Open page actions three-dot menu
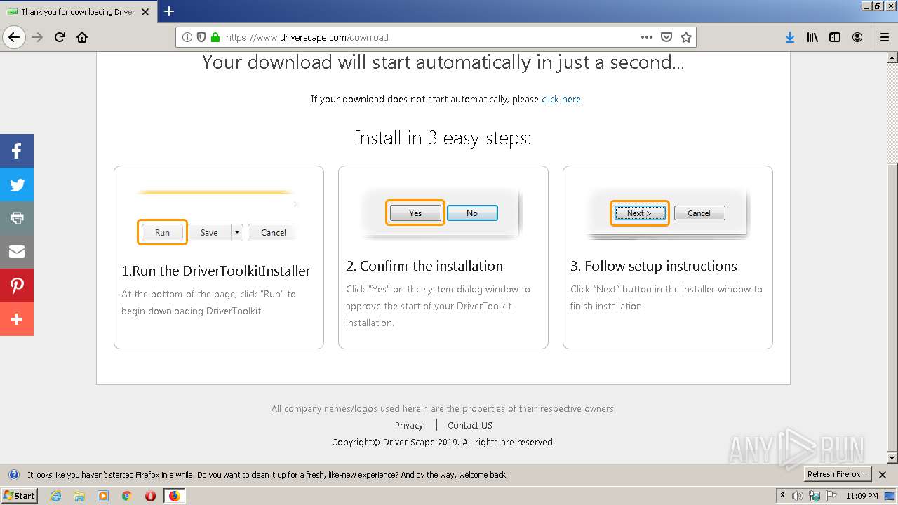 [x=647, y=37]
